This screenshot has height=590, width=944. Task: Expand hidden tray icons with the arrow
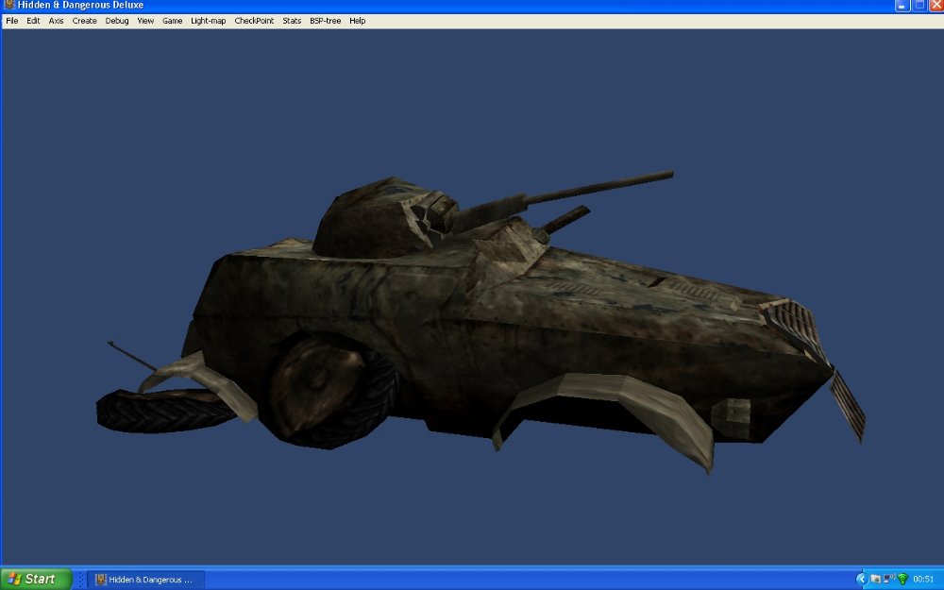tap(862, 580)
